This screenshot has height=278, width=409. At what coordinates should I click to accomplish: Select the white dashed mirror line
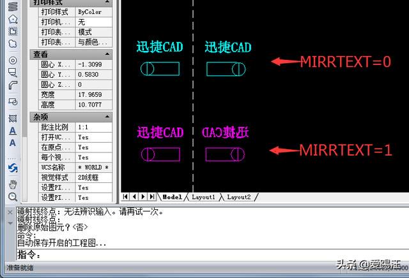pyautogui.click(x=193, y=96)
